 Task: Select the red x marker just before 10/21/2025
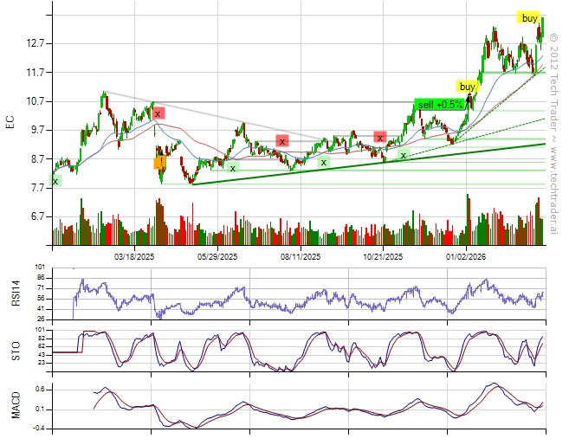380,138
